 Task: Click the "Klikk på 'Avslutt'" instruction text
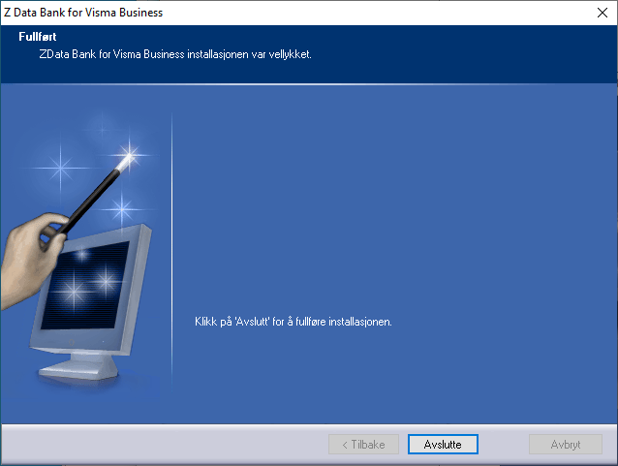[287, 321]
